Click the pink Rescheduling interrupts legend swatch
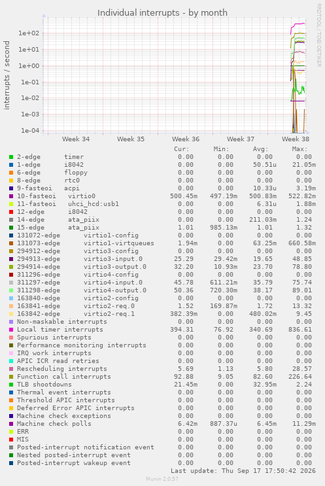The height and width of the screenshot is (486, 325). click(x=11, y=369)
